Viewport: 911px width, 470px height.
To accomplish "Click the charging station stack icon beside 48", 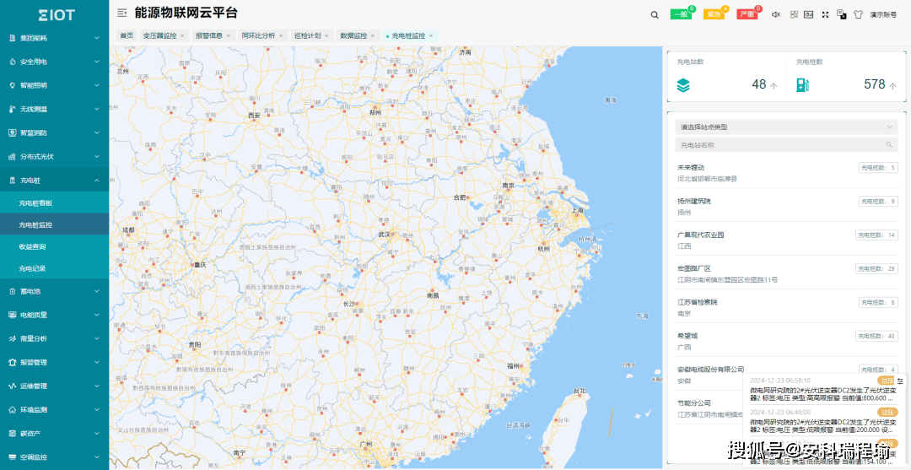I will tap(683, 85).
